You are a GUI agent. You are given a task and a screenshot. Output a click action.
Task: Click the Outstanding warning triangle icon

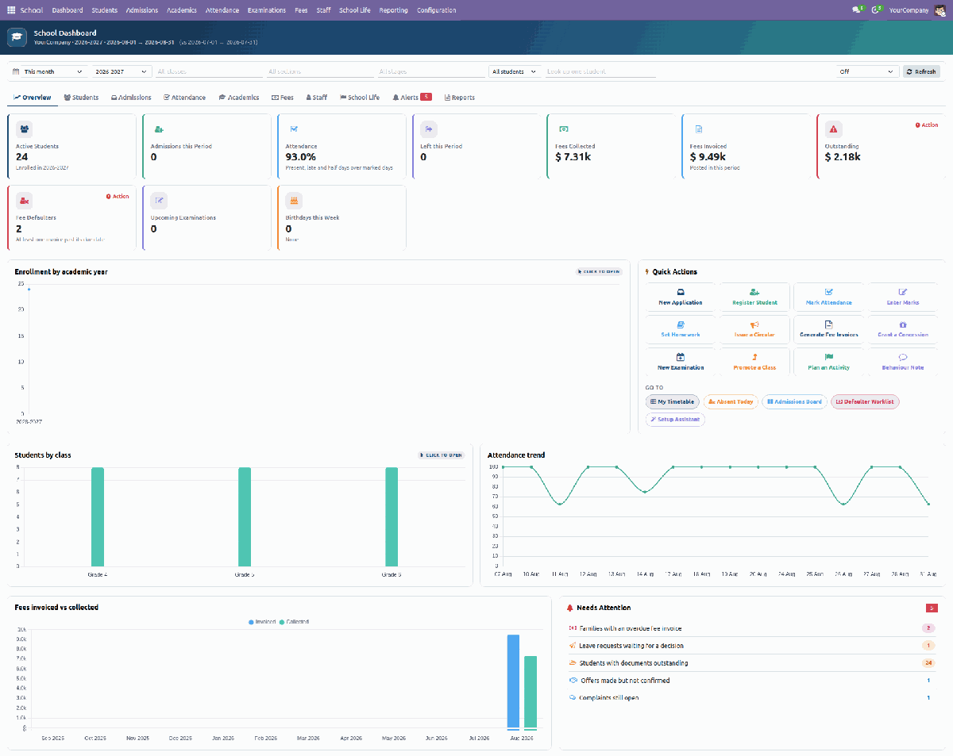click(833, 129)
